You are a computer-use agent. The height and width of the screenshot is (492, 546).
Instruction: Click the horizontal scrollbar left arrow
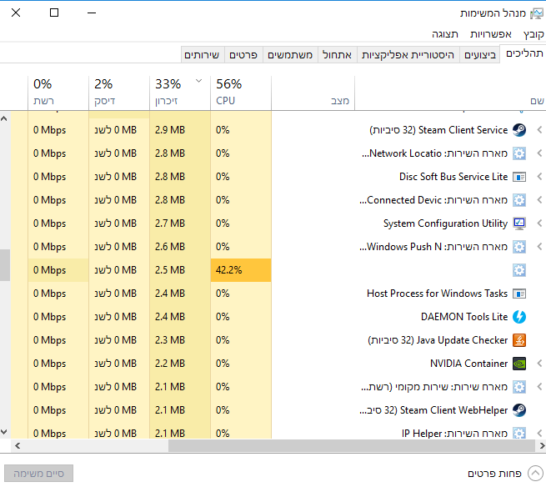(18, 445)
